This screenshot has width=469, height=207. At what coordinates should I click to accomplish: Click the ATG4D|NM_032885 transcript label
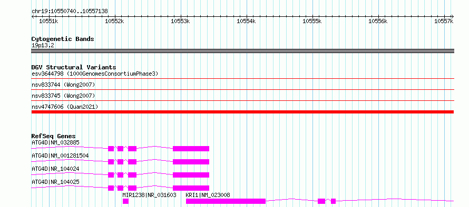click(55, 142)
